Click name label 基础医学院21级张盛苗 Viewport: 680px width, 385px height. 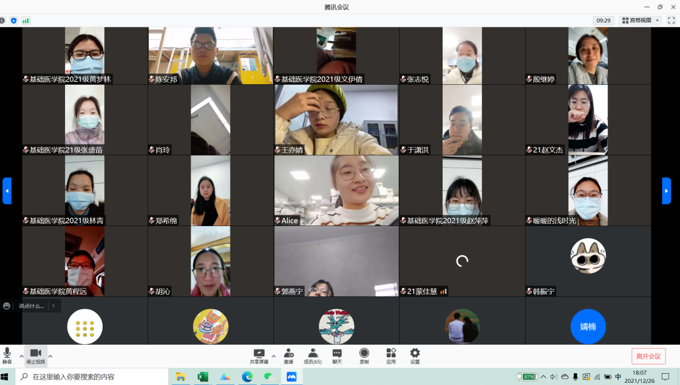click(x=62, y=150)
